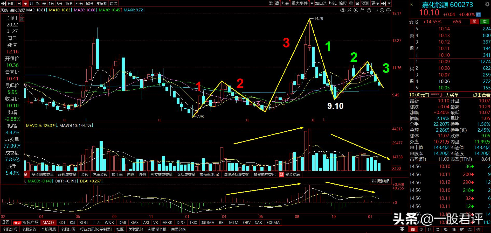
Task: Select the KDJ indicator tab
Action: click(x=62, y=222)
